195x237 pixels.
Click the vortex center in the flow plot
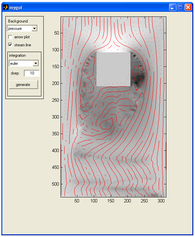tap(106, 124)
